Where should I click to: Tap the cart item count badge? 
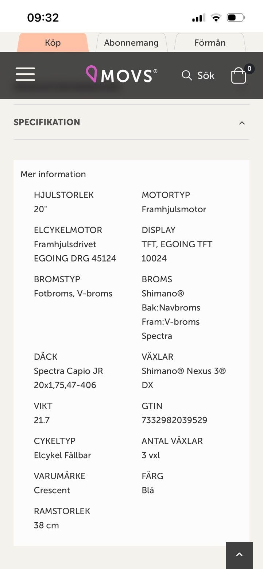pos(250,69)
